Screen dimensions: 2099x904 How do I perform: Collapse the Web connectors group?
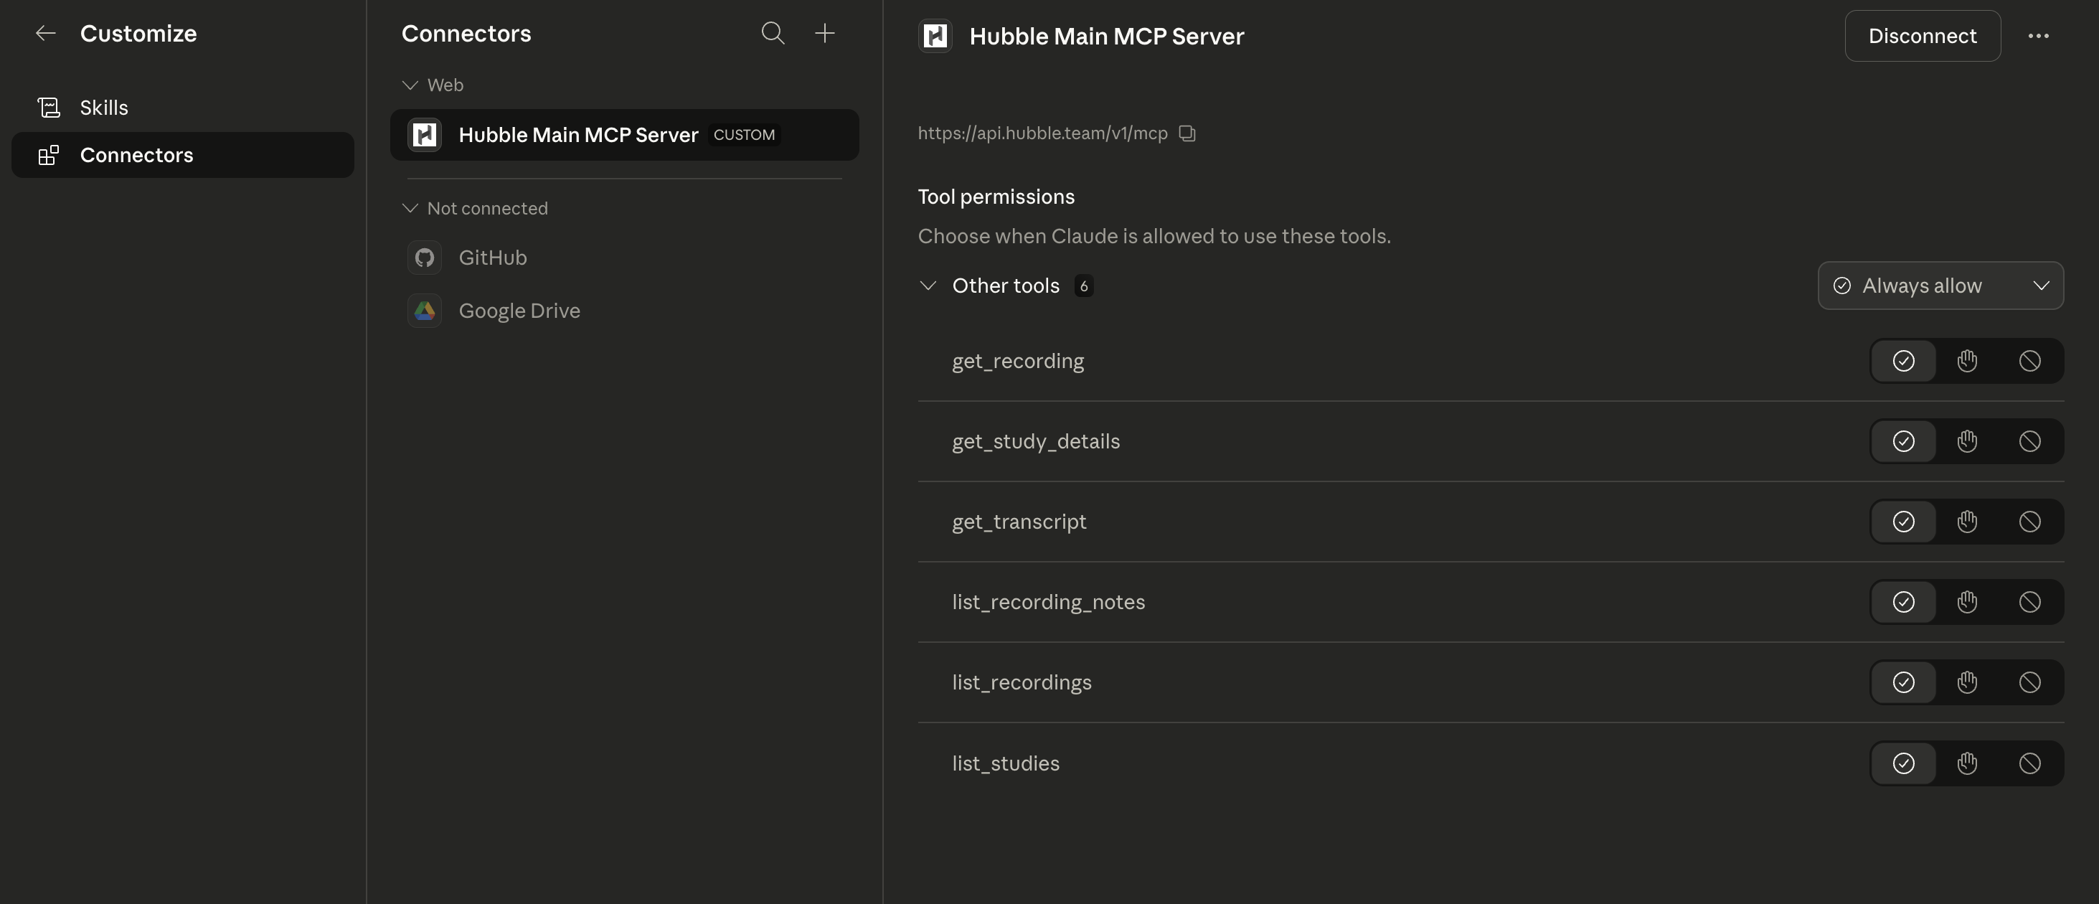pyautogui.click(x=410, y=85)
